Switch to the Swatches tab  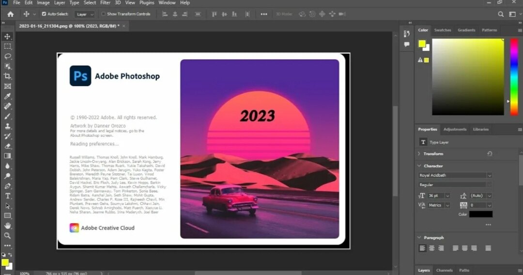pos(443,30)
